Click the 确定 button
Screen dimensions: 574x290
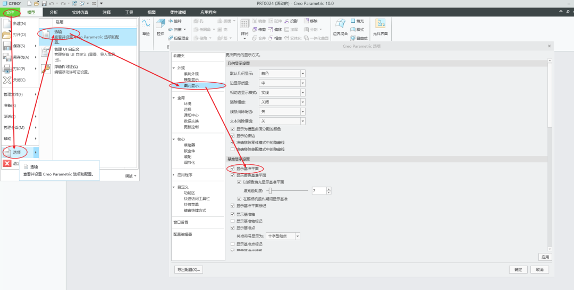pyautogui.click(x=518, y=269)
